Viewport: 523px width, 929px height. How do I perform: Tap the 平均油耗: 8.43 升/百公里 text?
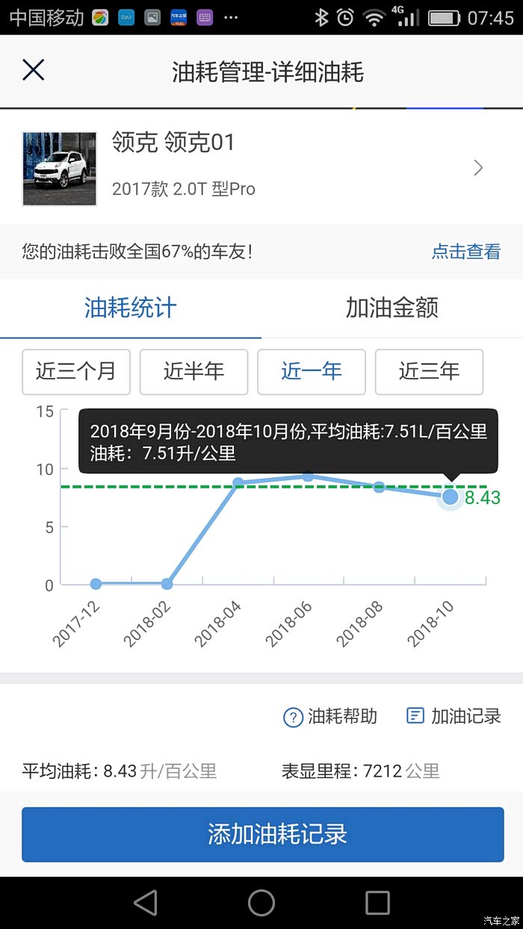coord(119,771)
